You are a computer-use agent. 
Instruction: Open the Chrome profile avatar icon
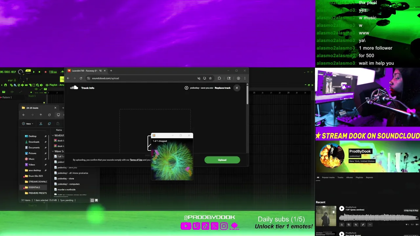[238, 78]
